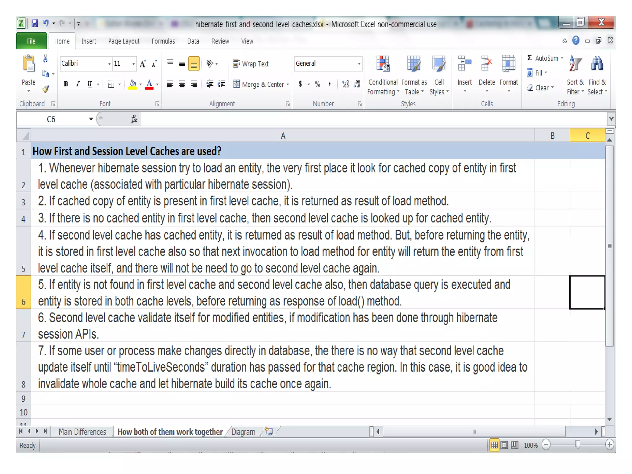The image size is (632, 474).
Task: Open the Main Differences sheet tab
Action: pos(82,432)
